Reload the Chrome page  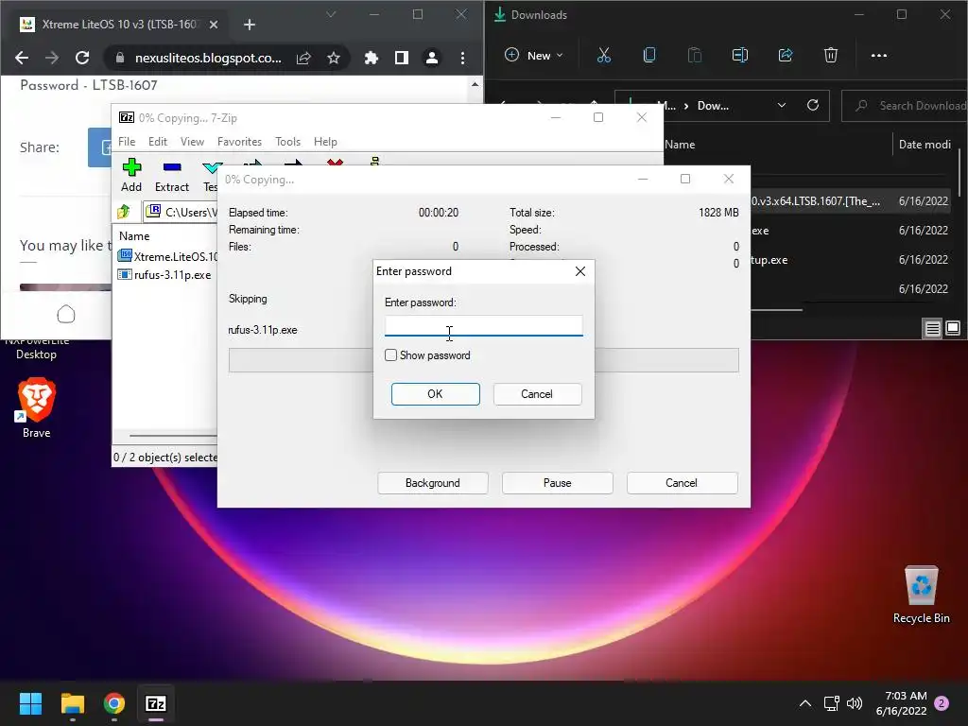82,58
